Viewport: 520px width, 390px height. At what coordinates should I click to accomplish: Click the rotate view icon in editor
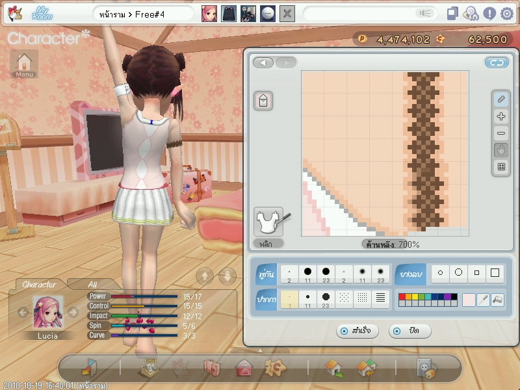coord(497,62)
